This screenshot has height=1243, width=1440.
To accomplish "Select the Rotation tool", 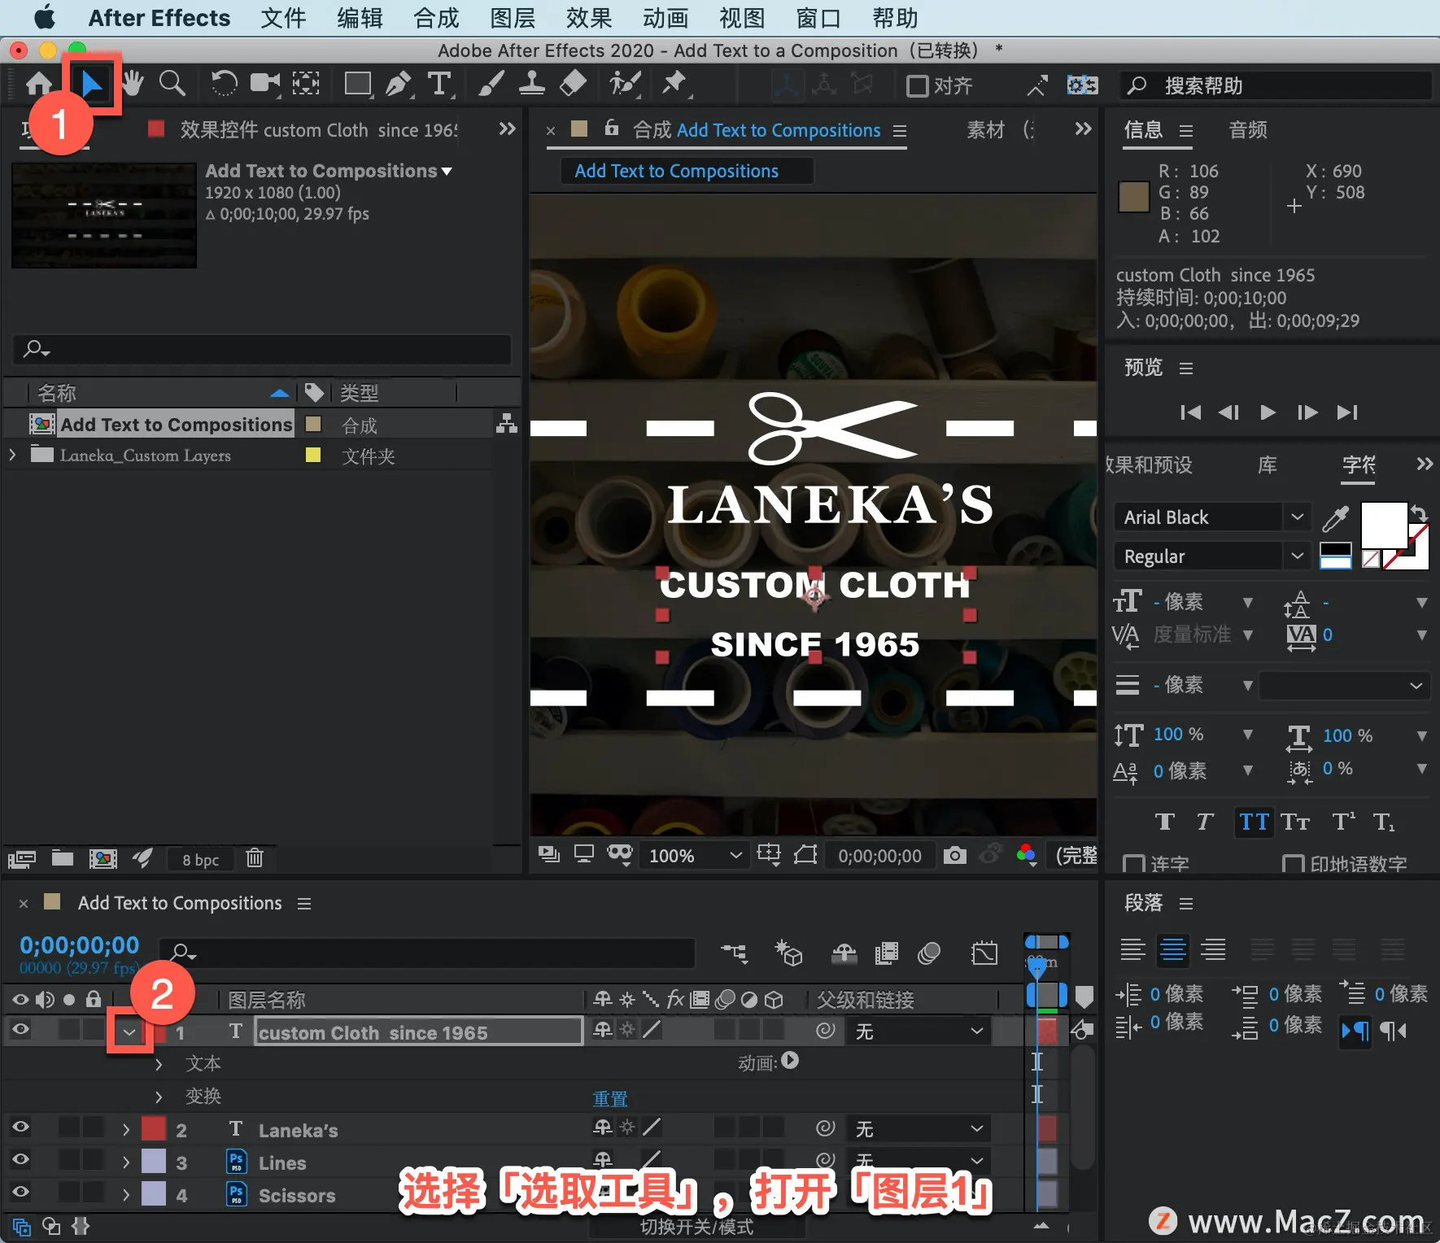I will click(224, 83).
